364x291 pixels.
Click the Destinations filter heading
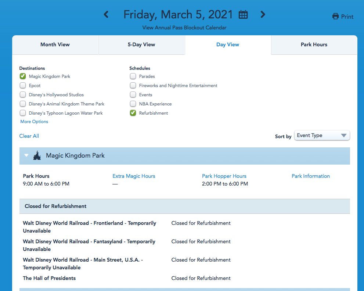click(x=32, y=68)
